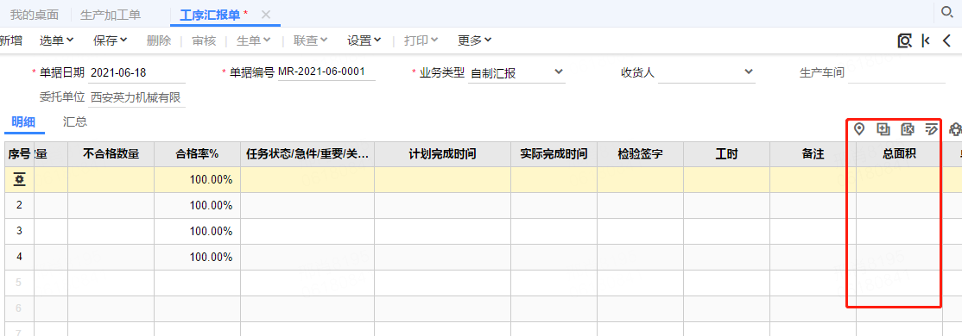Go to the previous record arrow

click(946, 41)
